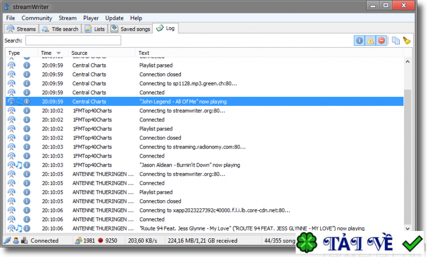Sort the log by the Type column
This screenshot has height=257, width=427.
click(14, 53)
